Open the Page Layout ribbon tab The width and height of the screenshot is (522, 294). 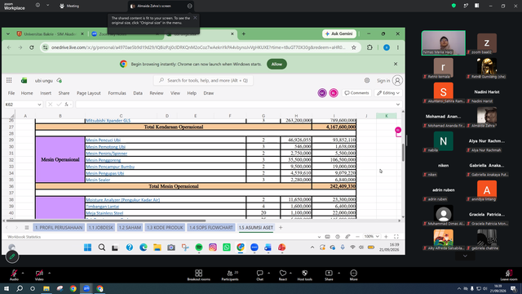[x=89, y=93]
